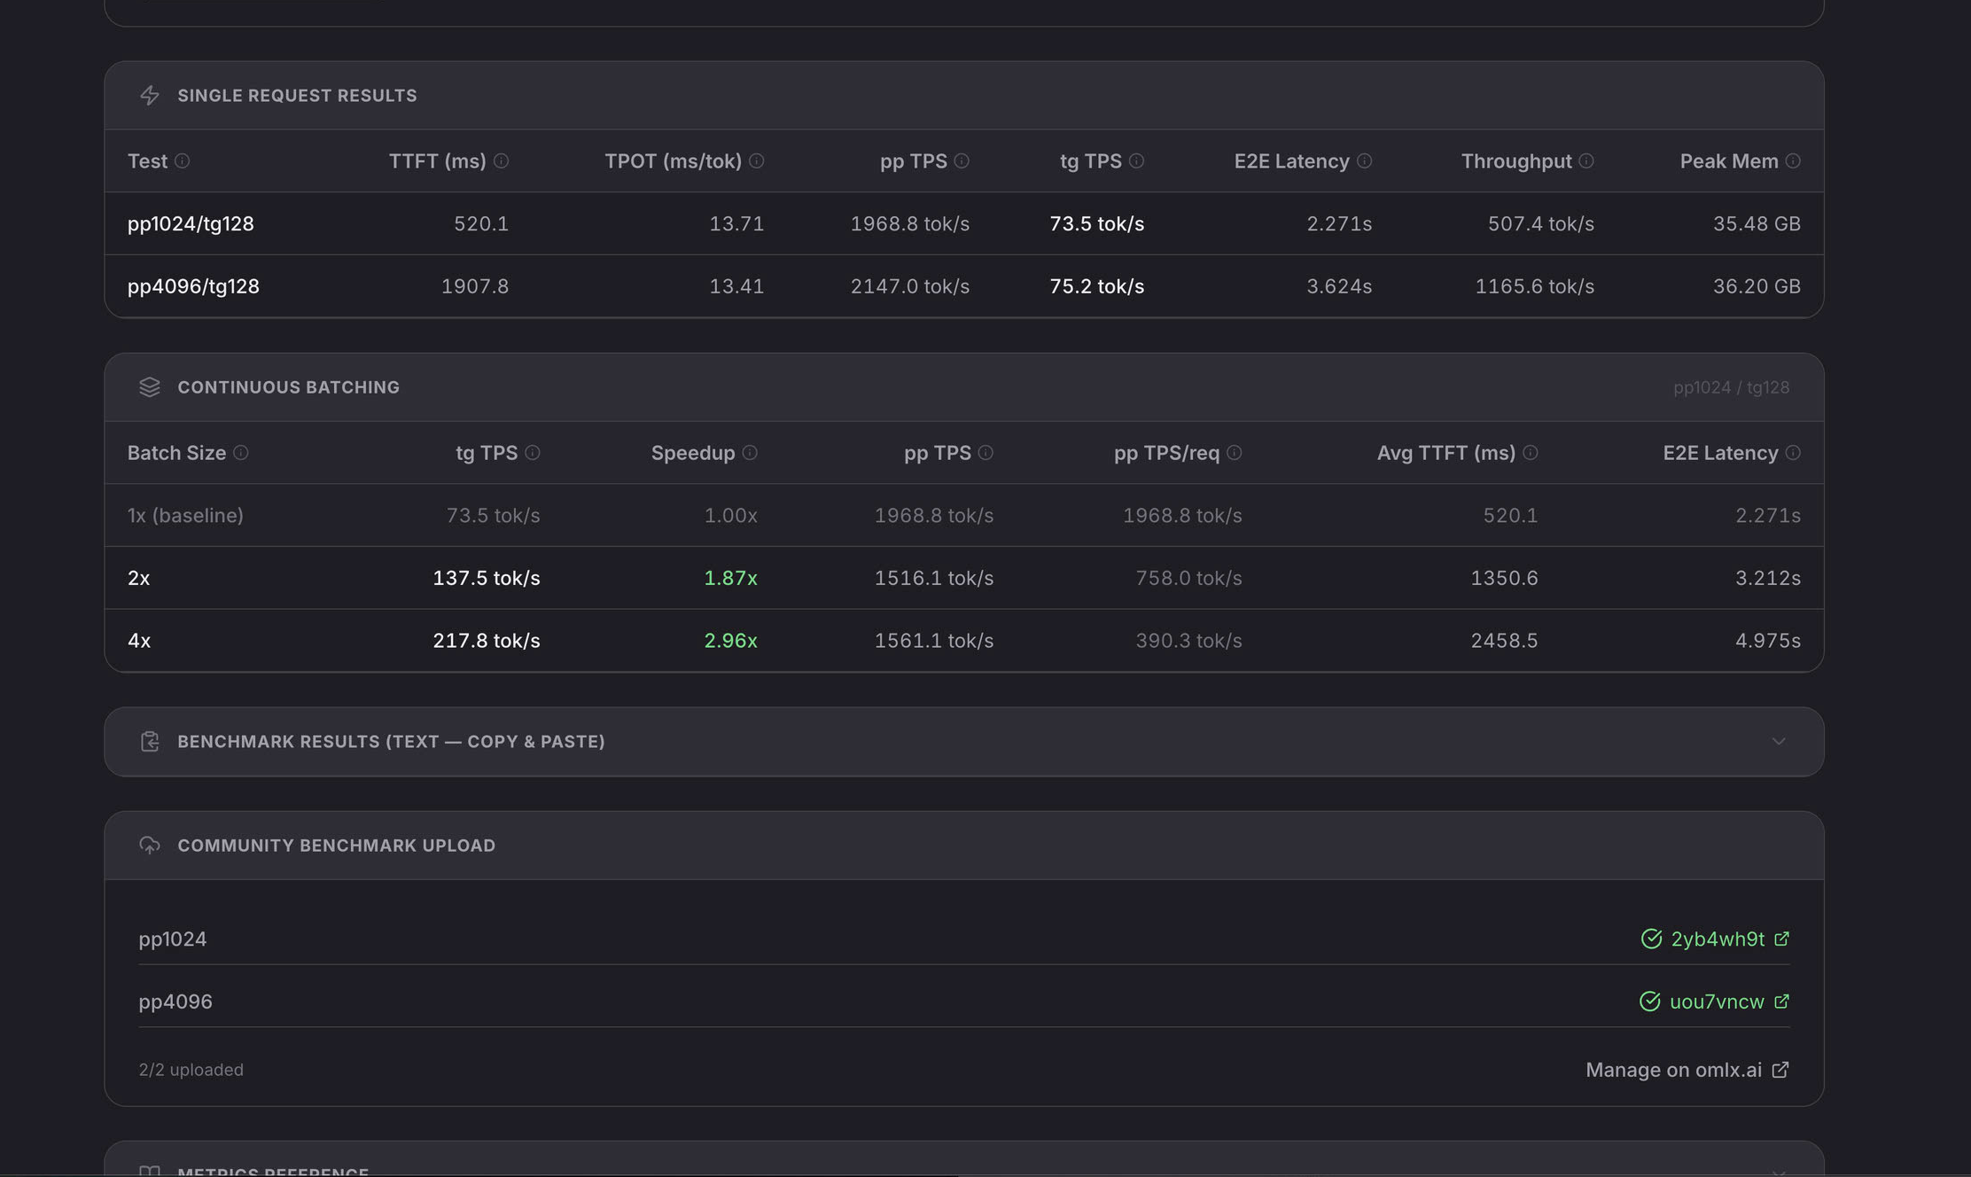This screenshot has width=1971, height=1177.
Task: Click the 217.8 tok/s value in 4x row
Action: (x=486, y=641)
